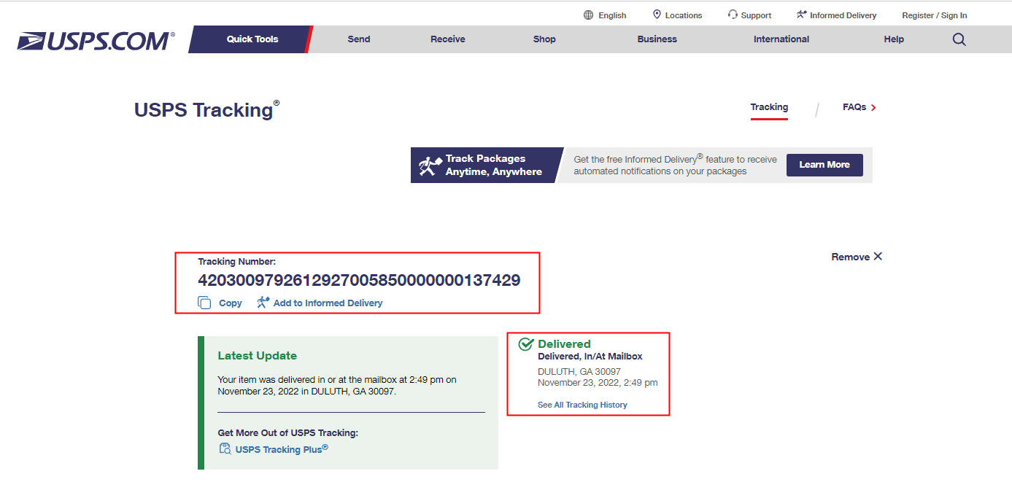This screenshot has width=1012, height=482.
Task: Click Add to Informed Delivery link
Action: tap(328, 303)
